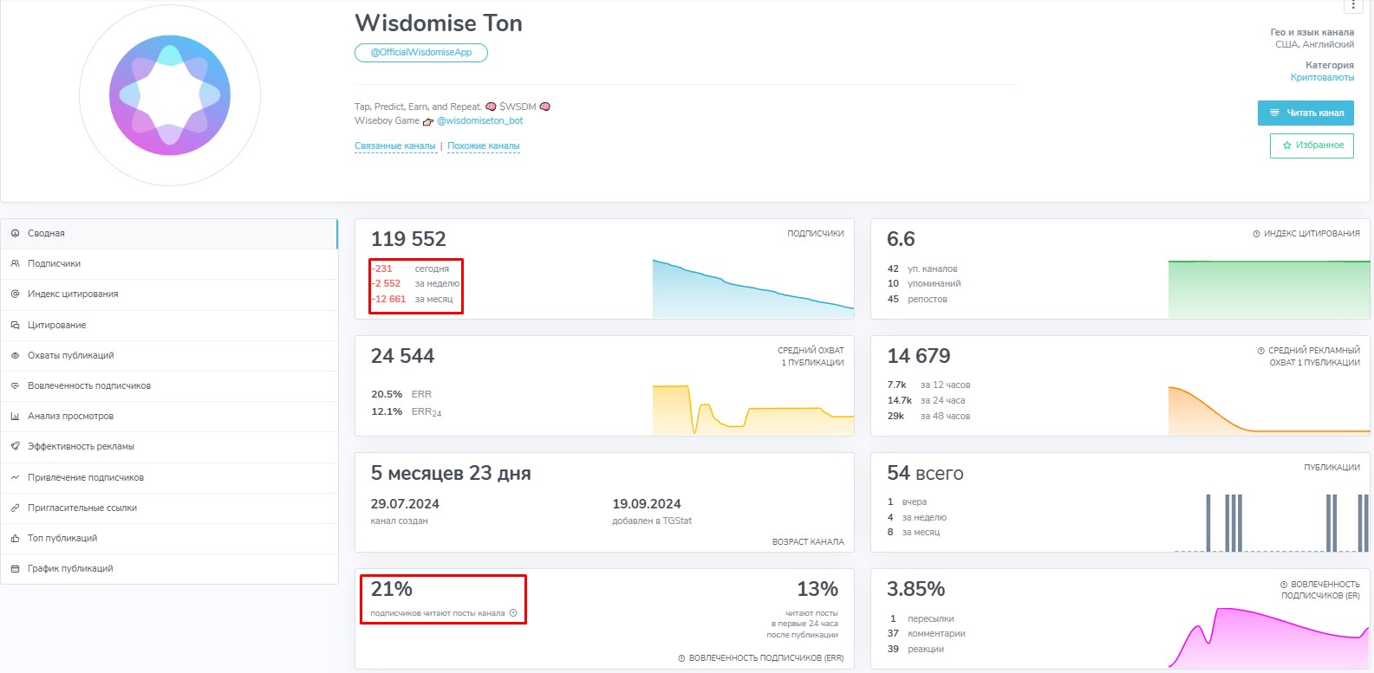Click the Охваты публикаций eye icon

click(15, 356)
